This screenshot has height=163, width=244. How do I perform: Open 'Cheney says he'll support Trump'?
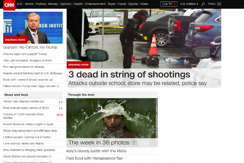(25, 54)
